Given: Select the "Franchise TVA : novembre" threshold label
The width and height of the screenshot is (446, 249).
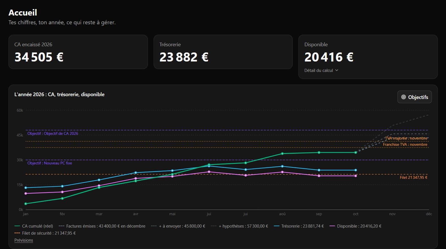Looking at the screenshot, I should pos(405,144).
